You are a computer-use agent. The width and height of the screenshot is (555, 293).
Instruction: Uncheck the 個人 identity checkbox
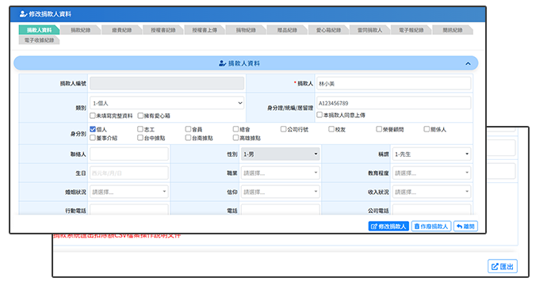pos(93,129)
